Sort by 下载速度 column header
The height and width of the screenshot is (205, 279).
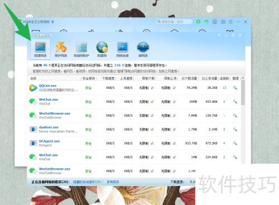click(x=108, y=78)
